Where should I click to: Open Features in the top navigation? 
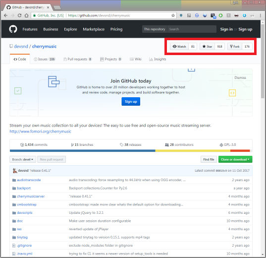[30, 29]
